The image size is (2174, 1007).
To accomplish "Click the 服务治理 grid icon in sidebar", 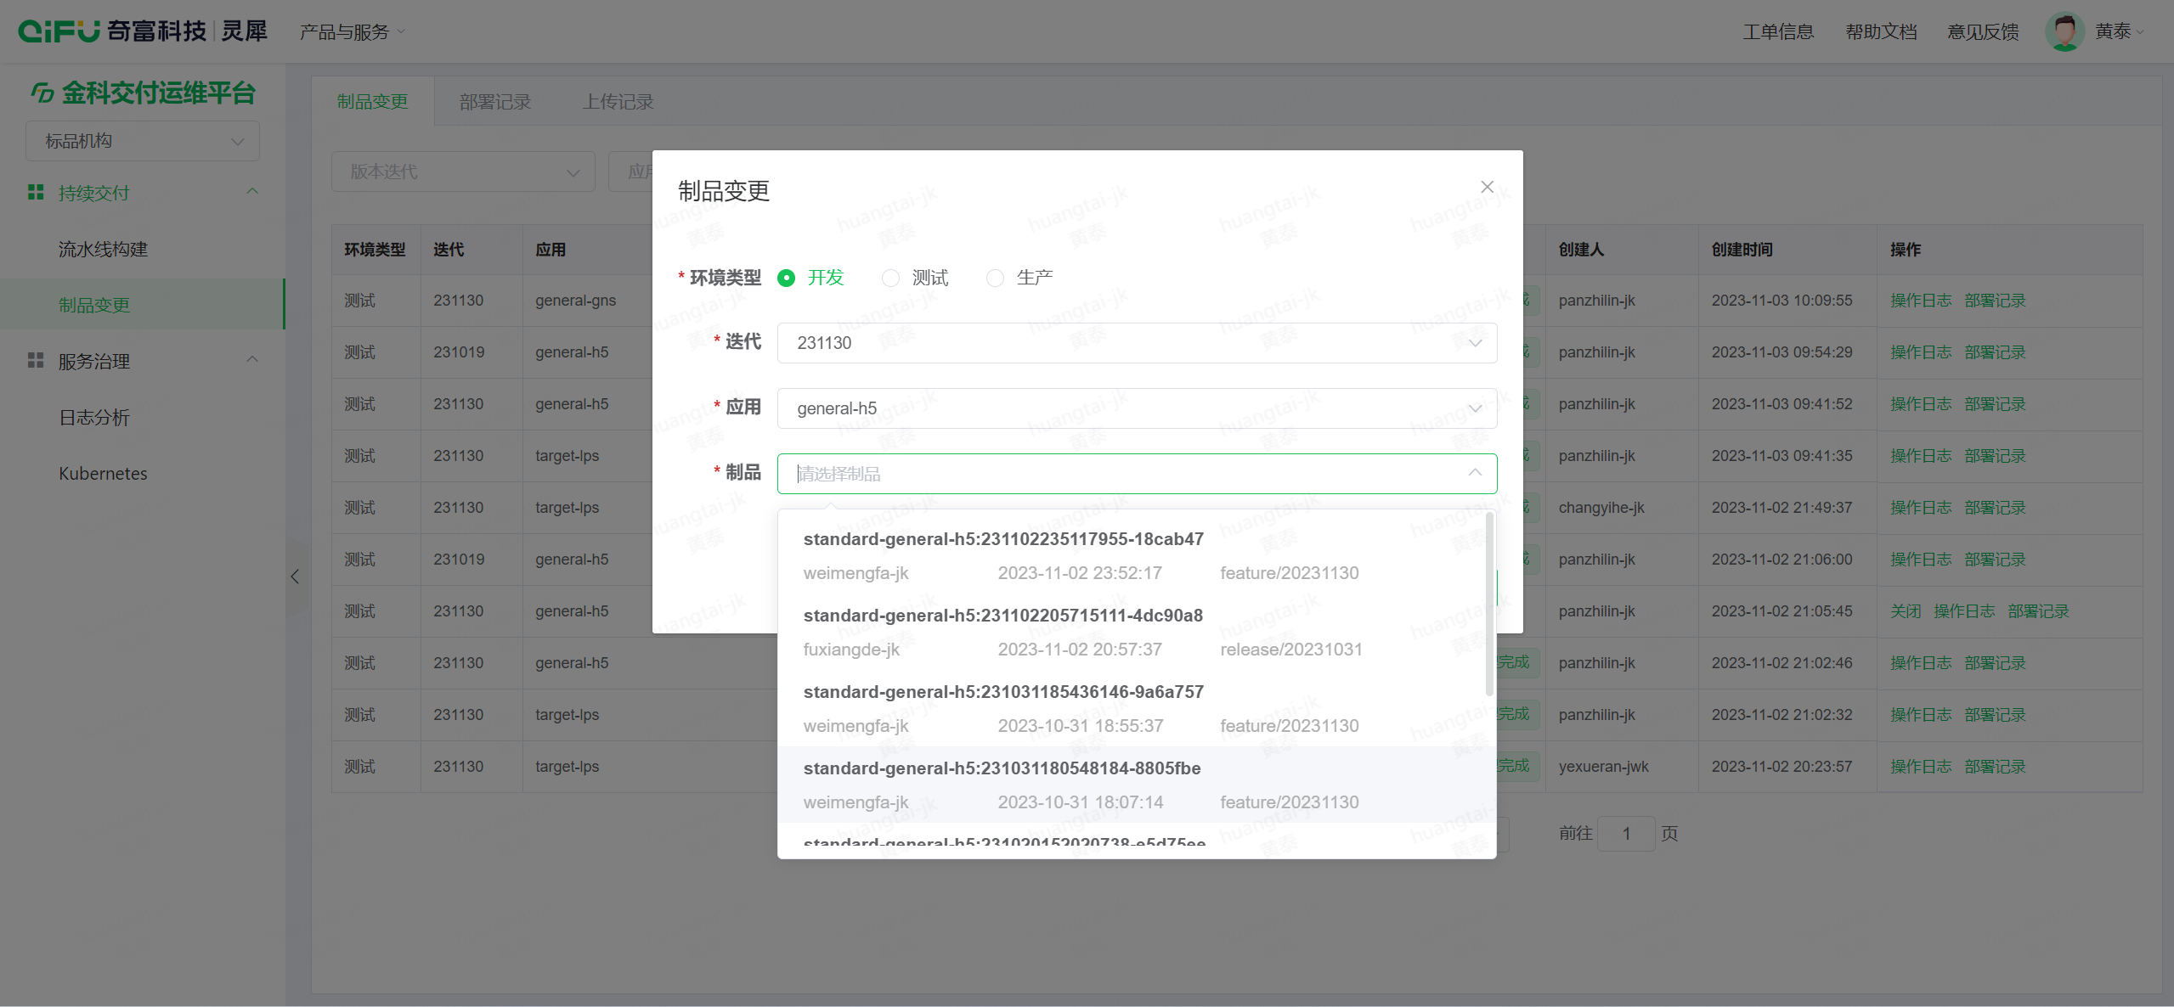I will click(x=36, y=361).
